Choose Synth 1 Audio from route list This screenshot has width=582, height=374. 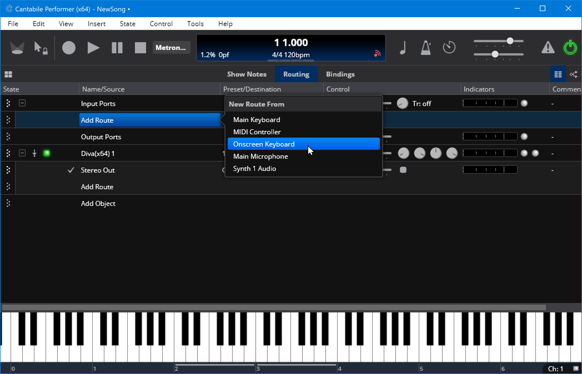[x=303, y=168]
